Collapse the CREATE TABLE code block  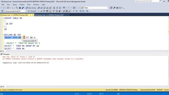coord(3,18)
